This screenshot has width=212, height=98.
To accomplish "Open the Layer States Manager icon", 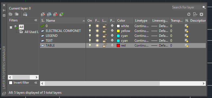I will 25,14.
